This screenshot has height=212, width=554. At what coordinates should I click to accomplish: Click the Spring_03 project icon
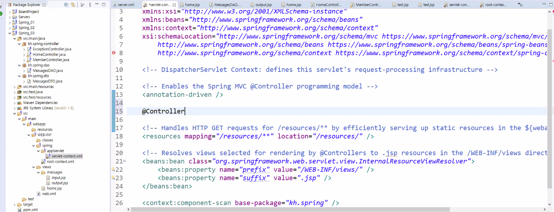click(x=15, y=33)
